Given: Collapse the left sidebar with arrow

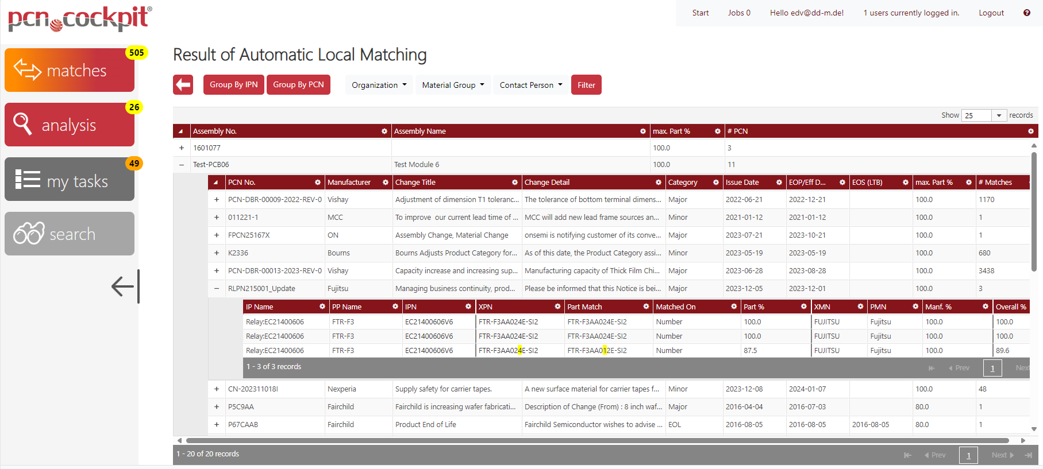Looking at the screenshot, I should coord(125,286).
